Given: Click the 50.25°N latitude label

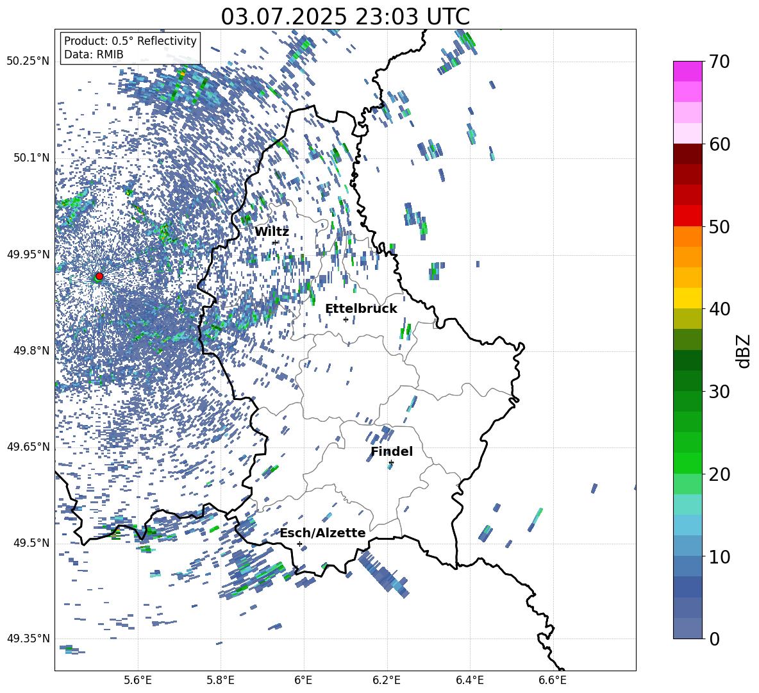Looking at the screenshot, I should (x=29, y=62).
